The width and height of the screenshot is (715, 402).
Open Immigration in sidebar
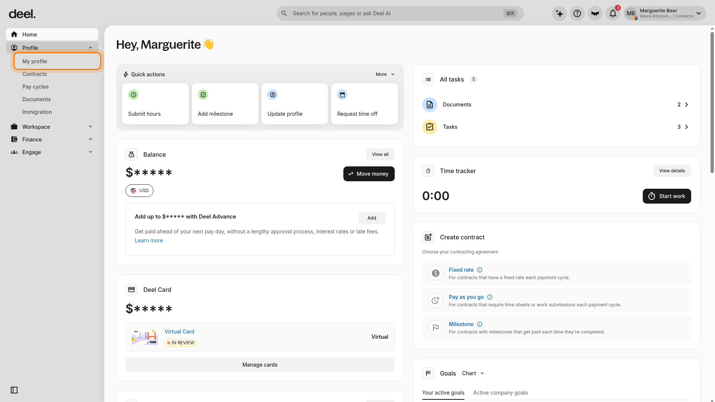coord(37,112)
